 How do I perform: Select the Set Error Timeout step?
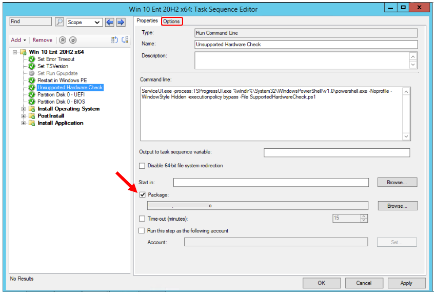pyautogui.click(x=56, y=59)
